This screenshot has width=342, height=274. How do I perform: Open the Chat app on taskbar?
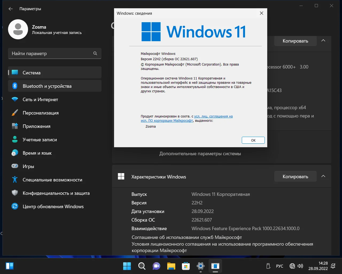[156, 266]
